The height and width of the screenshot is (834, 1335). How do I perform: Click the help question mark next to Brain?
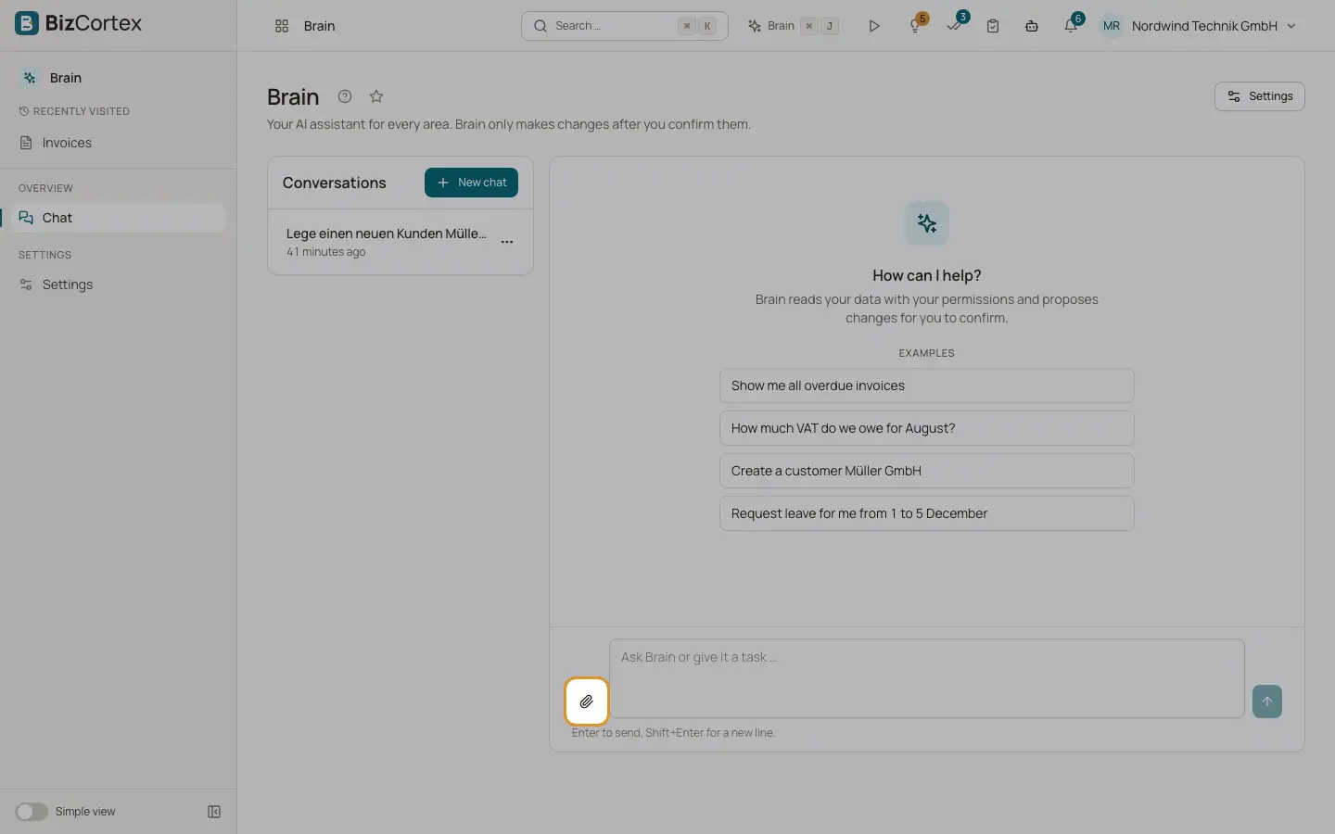tap(345, 96)
